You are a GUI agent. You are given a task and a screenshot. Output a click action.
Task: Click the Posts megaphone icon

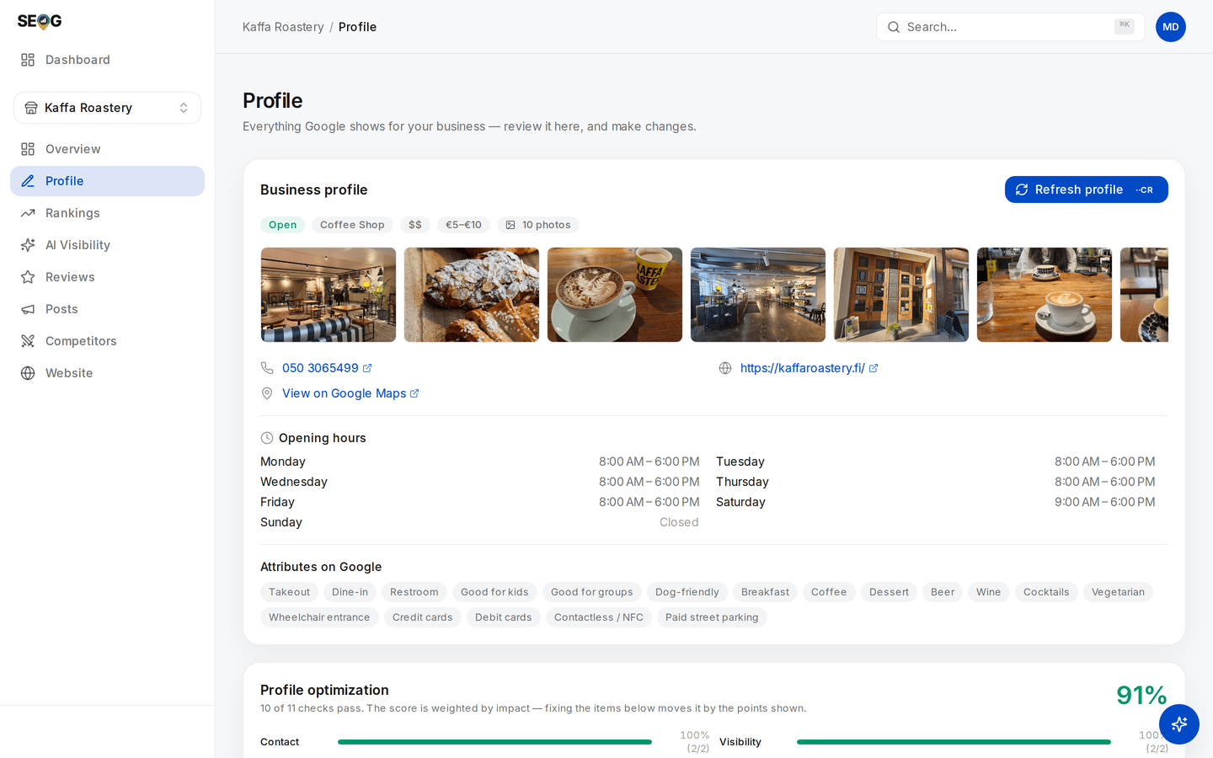(28, 309)
